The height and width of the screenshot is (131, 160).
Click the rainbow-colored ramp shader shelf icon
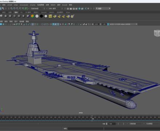tap(32, 16)
